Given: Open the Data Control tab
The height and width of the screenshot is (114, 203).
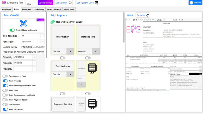Looking at the screenshot, I should [54, 10].
